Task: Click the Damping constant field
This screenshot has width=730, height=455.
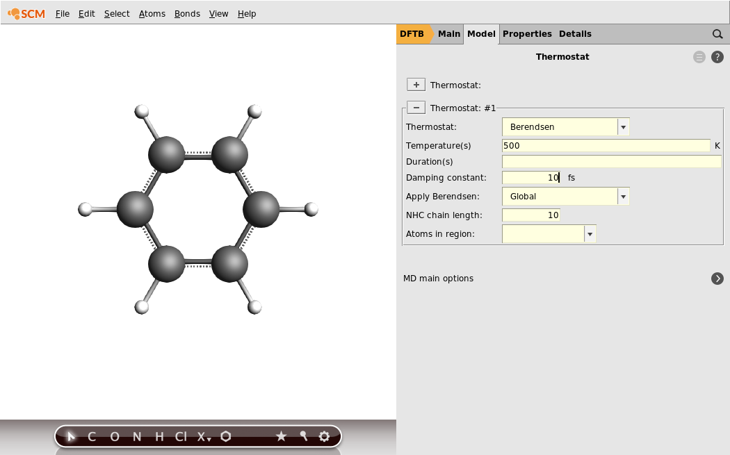Action: (x=530, y=177)
